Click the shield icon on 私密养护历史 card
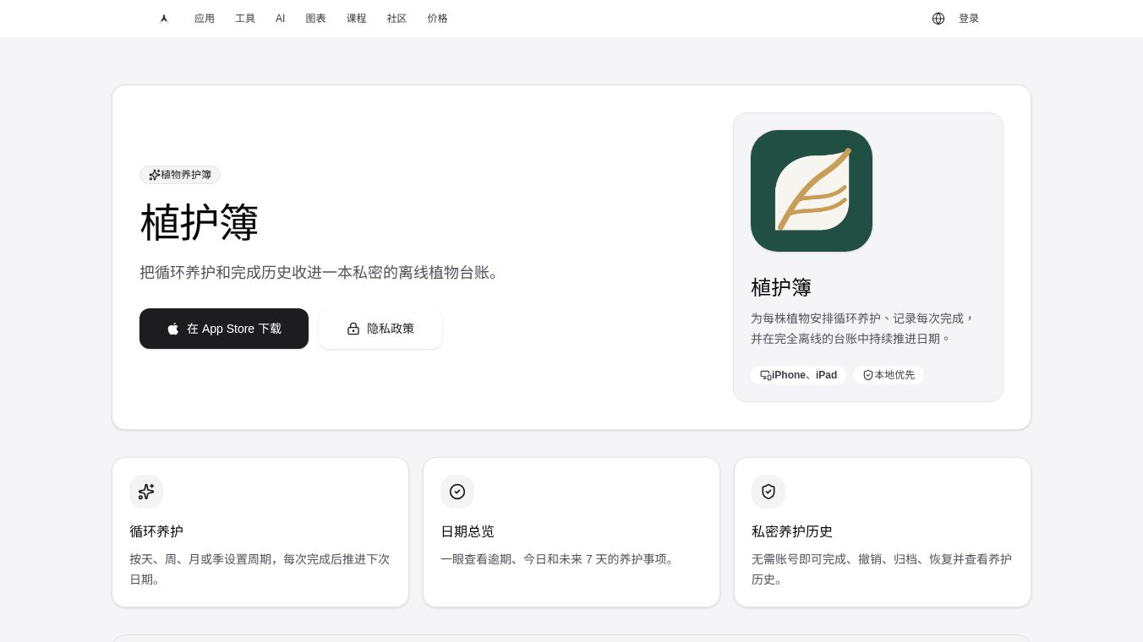This screenshot has height=642, width=1143. pyautogui.click(x=768, y=492)
